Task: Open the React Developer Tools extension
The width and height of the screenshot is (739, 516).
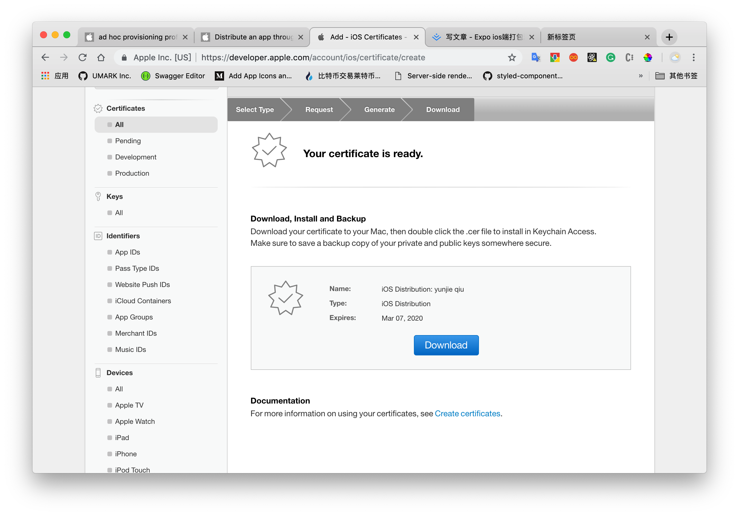Action: coord(592,58)
